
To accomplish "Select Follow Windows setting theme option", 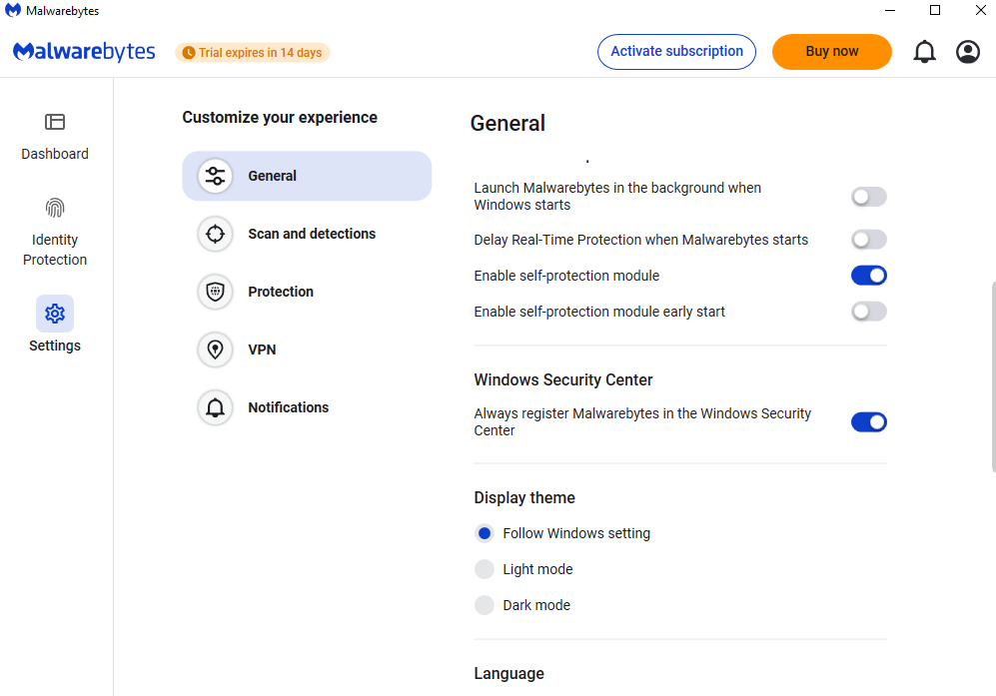I will 485,533.
